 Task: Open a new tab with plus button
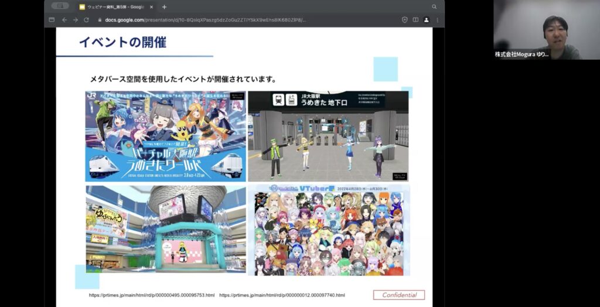click(x=164, y=7)
